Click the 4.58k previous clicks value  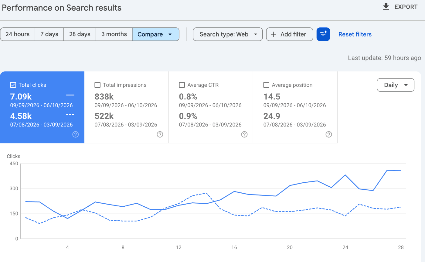point(21,116)
